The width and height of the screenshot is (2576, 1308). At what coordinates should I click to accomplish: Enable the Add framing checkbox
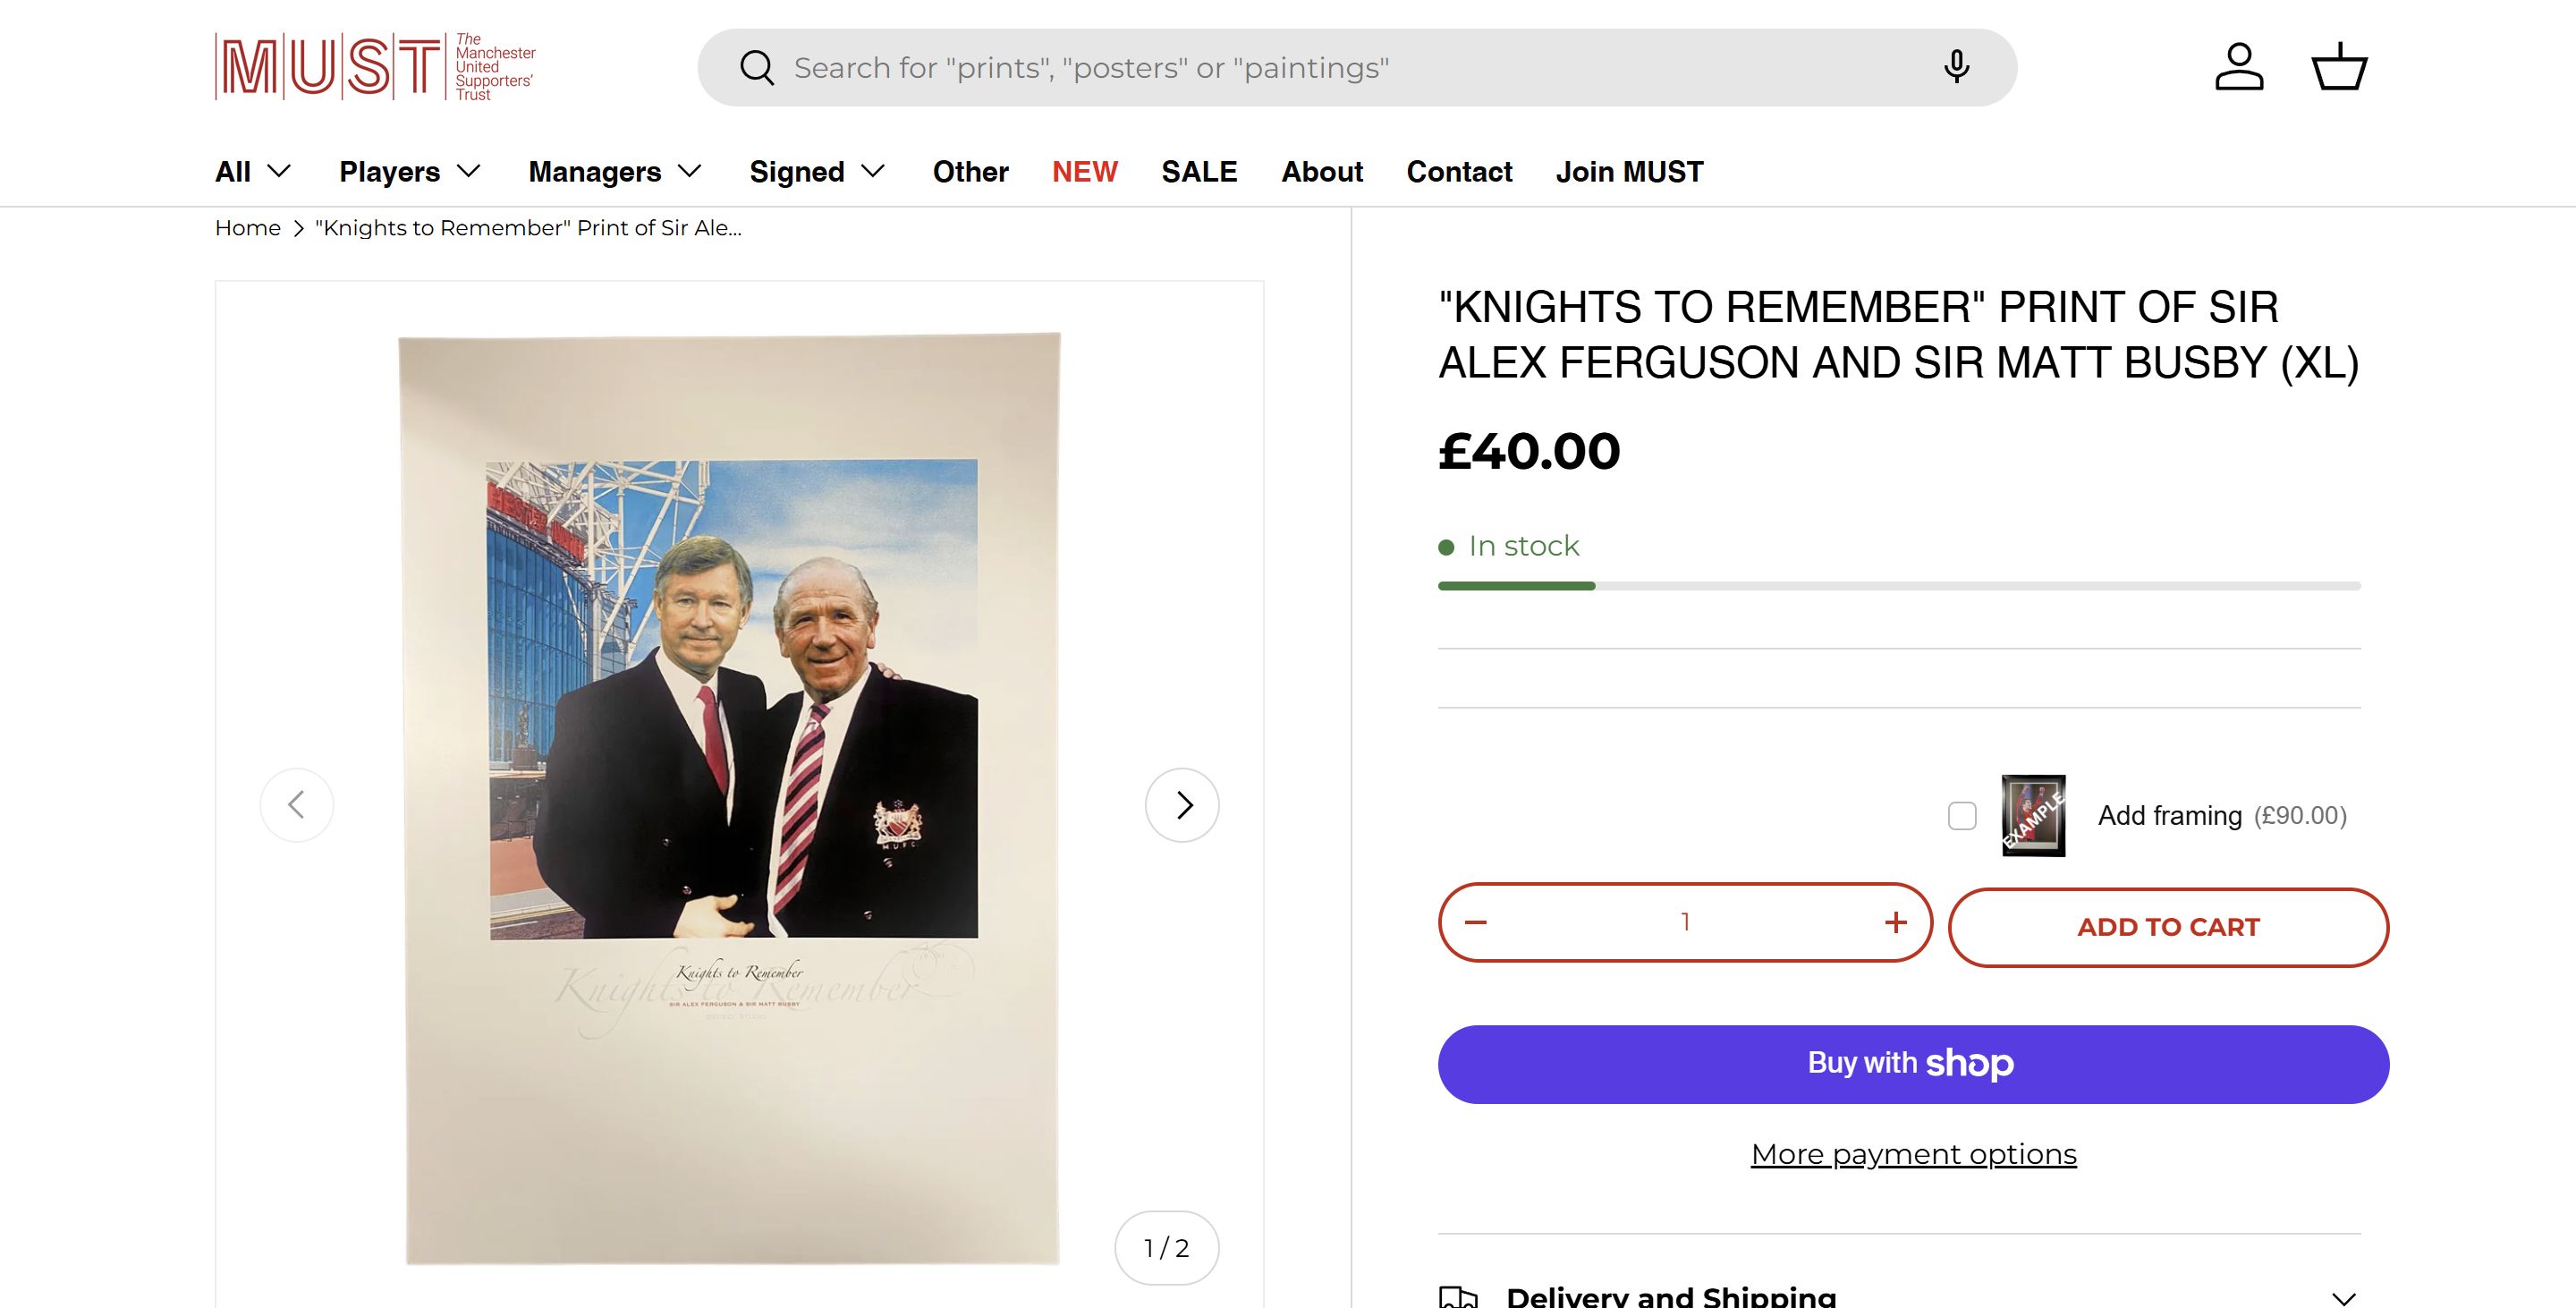pyautogui.click(x=1962, y=816)
